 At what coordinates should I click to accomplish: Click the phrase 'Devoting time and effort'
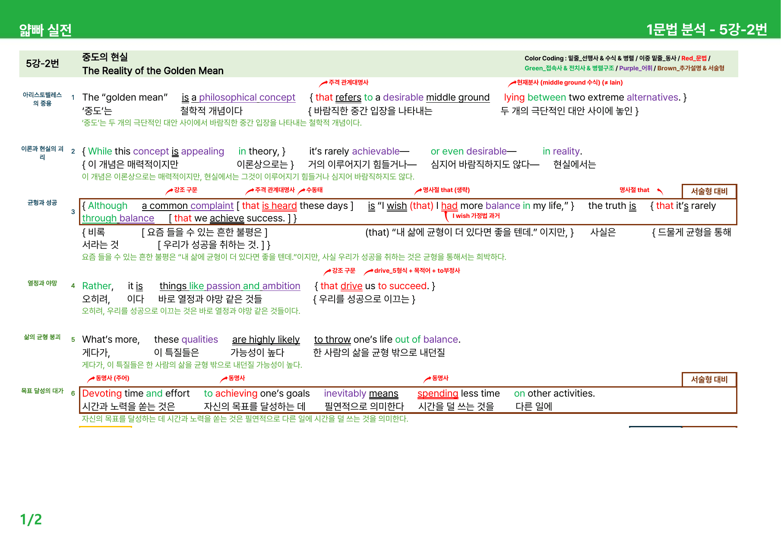136,394
